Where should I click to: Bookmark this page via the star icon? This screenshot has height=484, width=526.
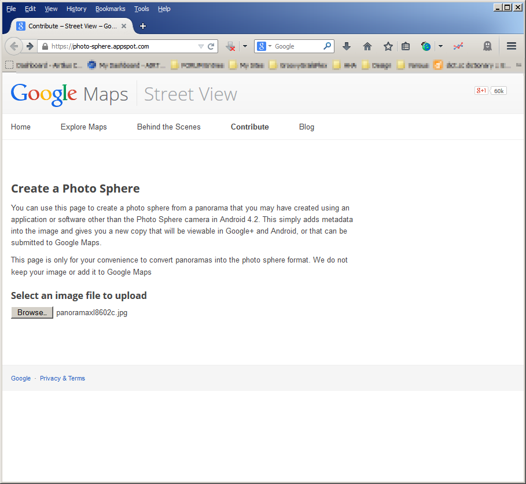point(388,46)
